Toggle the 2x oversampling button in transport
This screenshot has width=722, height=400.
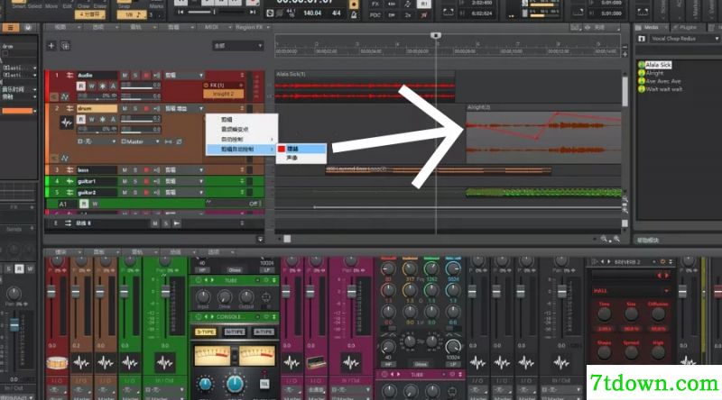coord(408,15)
